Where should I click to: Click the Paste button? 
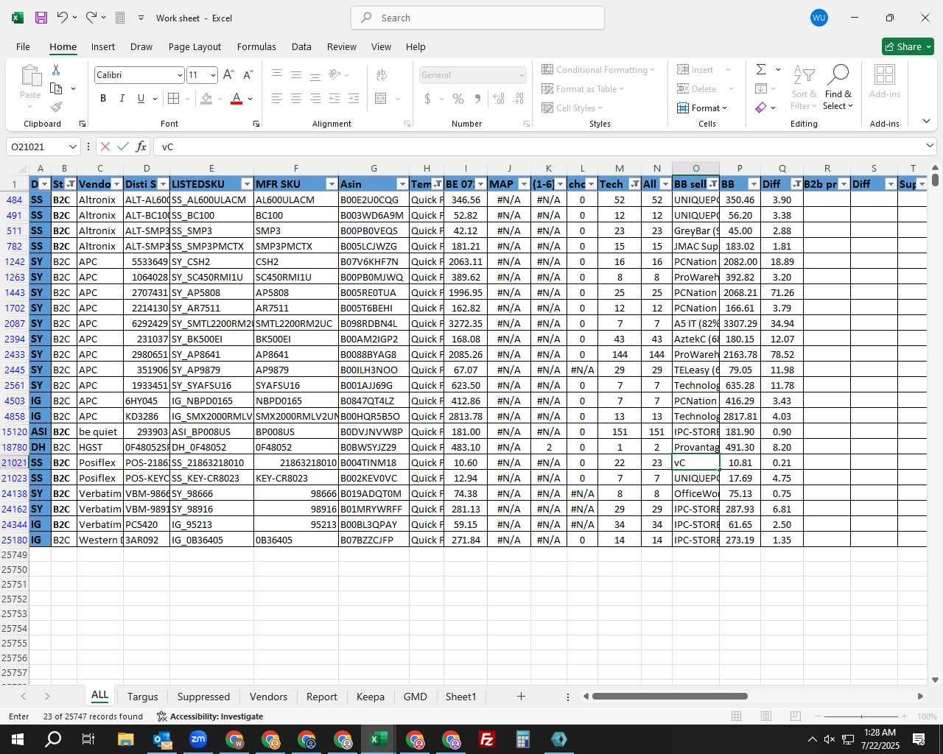coord(30,88)
